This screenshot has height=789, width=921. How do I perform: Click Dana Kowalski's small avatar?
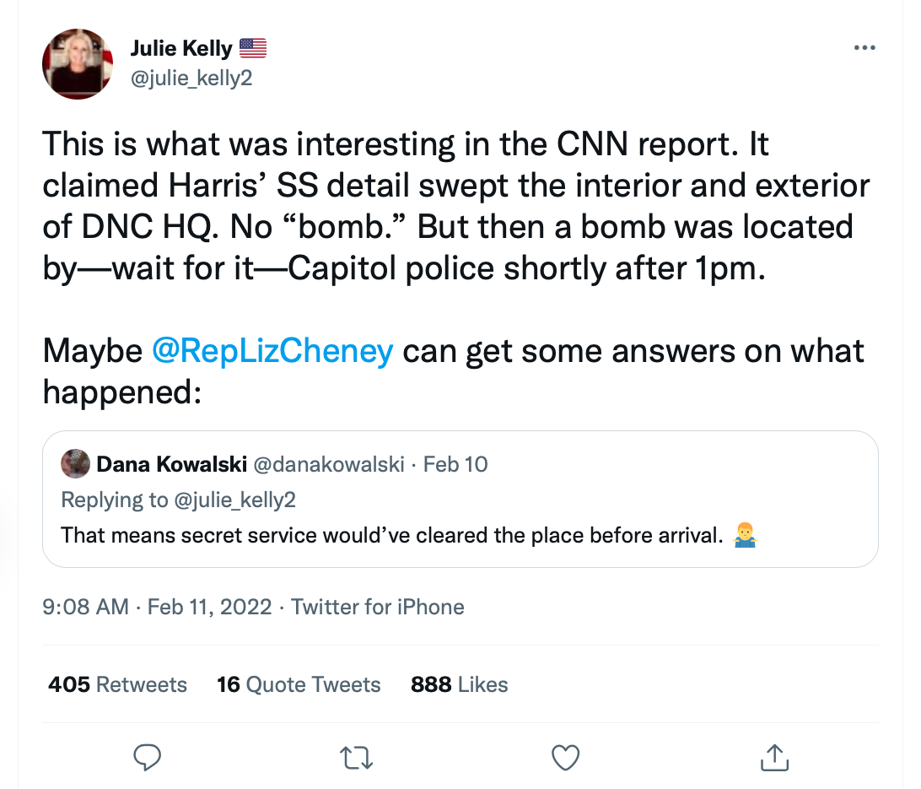click(x=76, y=463)
